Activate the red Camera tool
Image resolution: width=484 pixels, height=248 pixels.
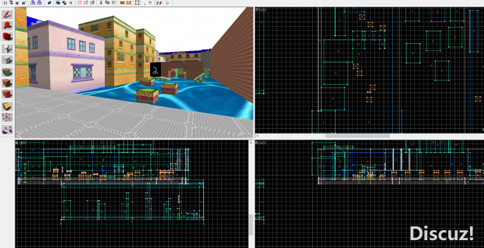[x=7, y=37]
